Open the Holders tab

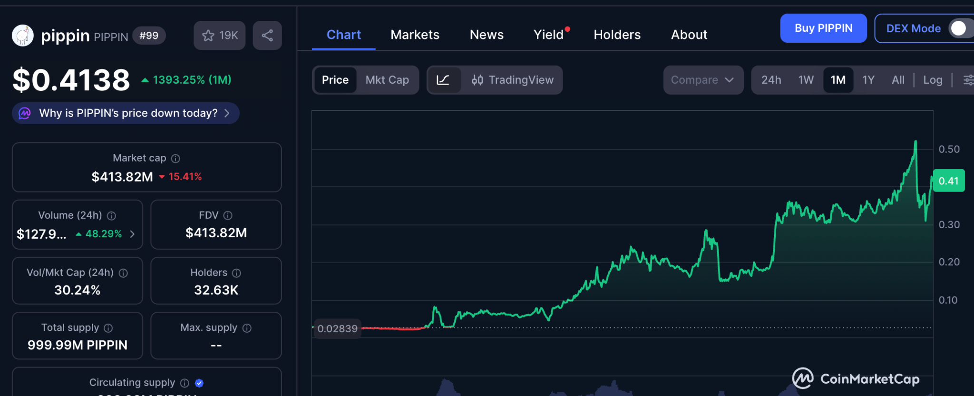[617, 35]
